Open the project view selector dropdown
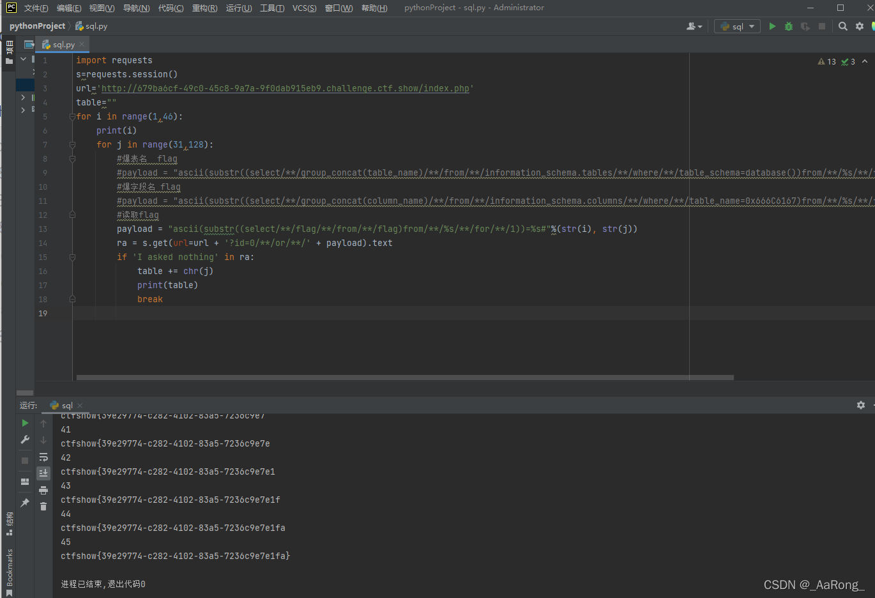This screenshot has width=875, height=598. tap(29, 44)
